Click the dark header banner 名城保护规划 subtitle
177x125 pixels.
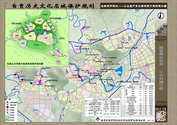134,6
